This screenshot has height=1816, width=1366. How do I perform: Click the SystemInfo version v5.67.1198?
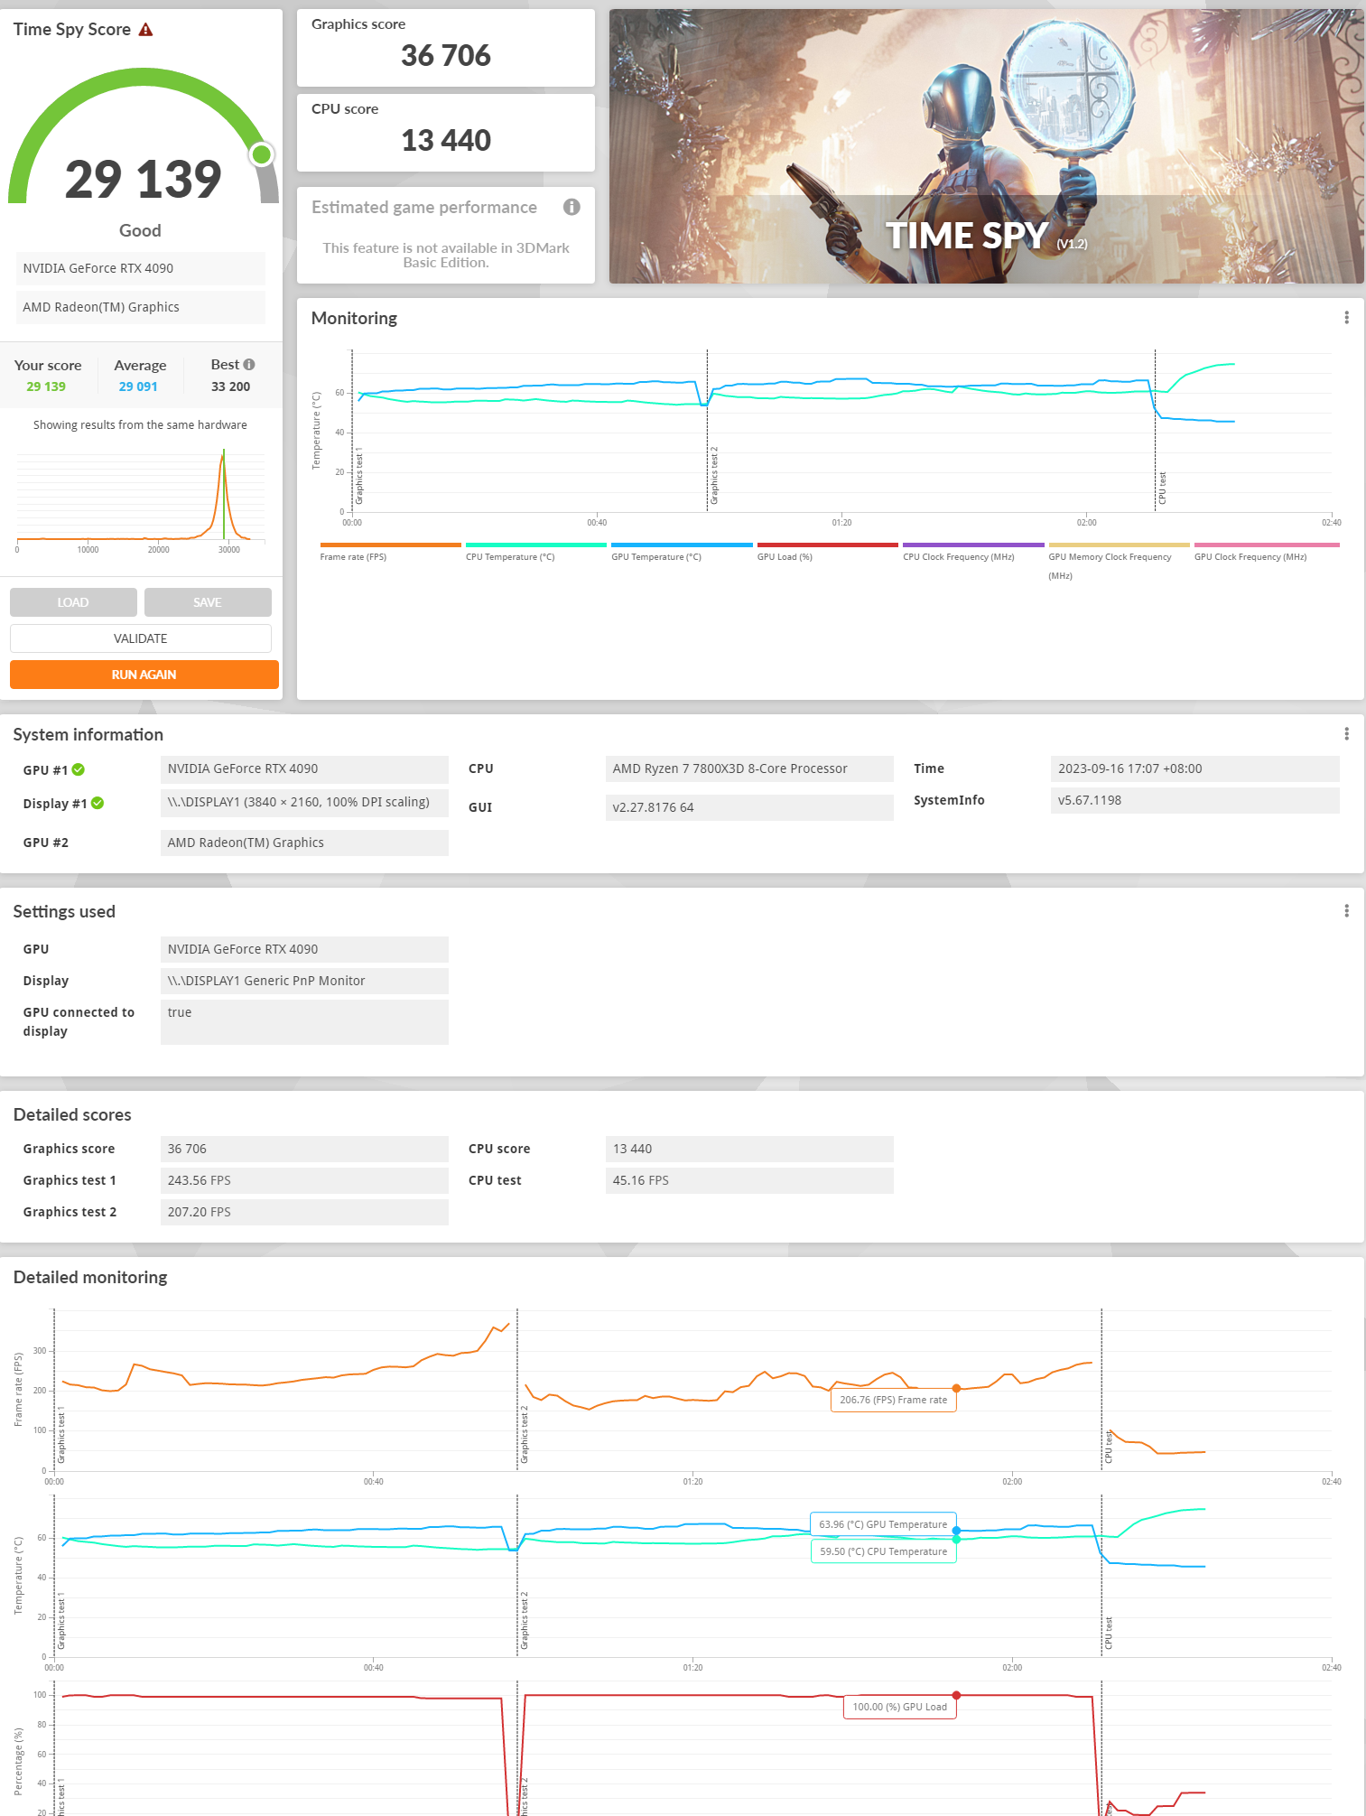tap(1194, 800)
